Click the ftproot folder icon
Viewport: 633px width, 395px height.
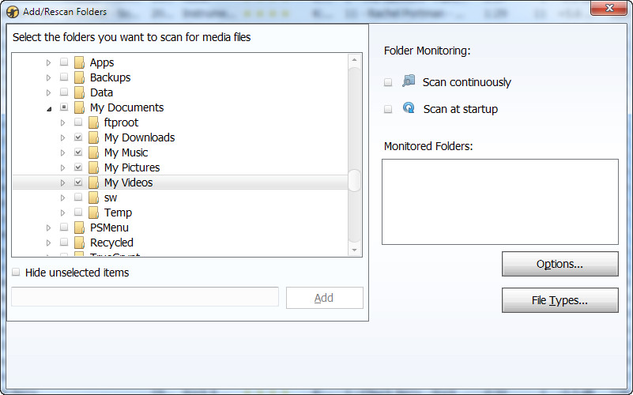[x=93, y=122]
